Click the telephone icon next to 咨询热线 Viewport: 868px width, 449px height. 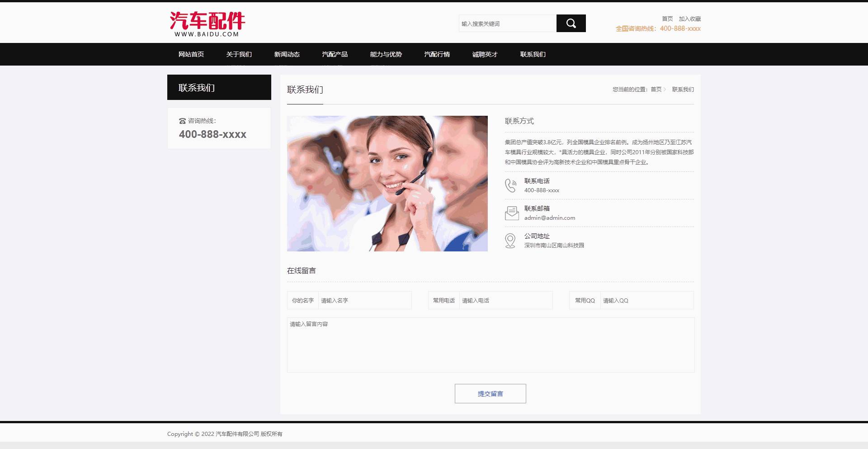[182, 121]
